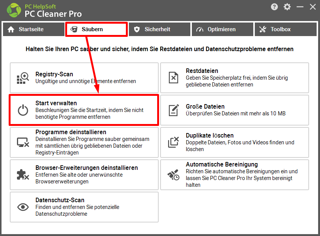Click the Programme deinstallieren monitor icon
The height and width of the screenshot is (236, 320).
click(x=23, y=142)
